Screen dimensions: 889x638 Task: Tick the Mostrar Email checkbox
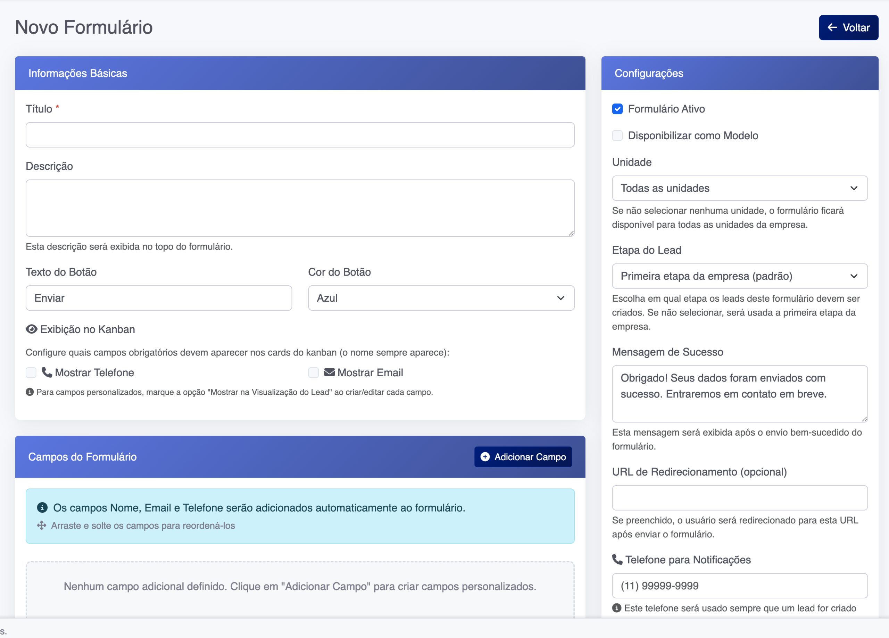(313, 373)
